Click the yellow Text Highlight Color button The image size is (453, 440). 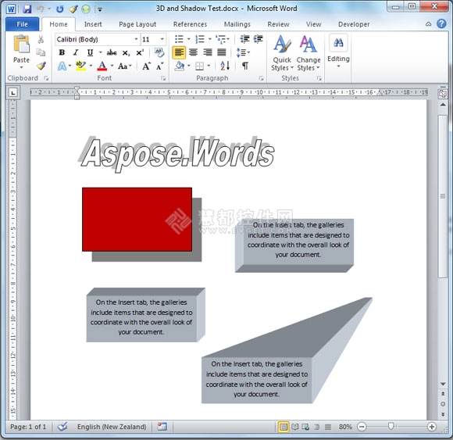pos(80,66)
